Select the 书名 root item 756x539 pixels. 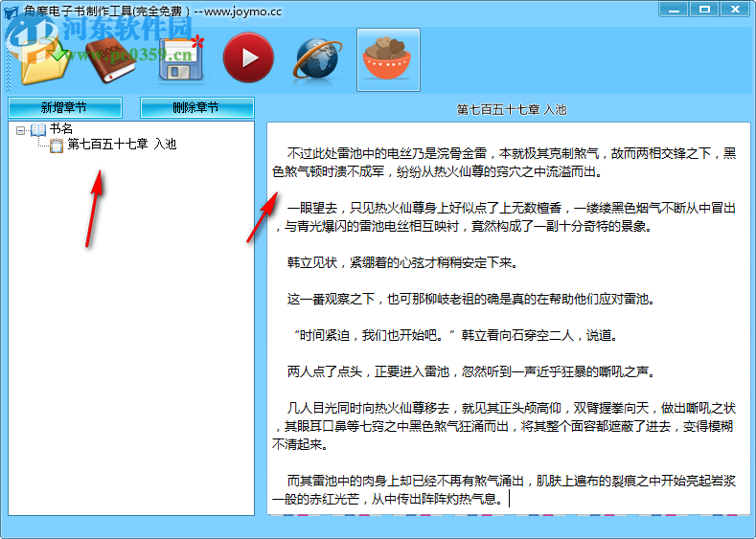point(61,129)
